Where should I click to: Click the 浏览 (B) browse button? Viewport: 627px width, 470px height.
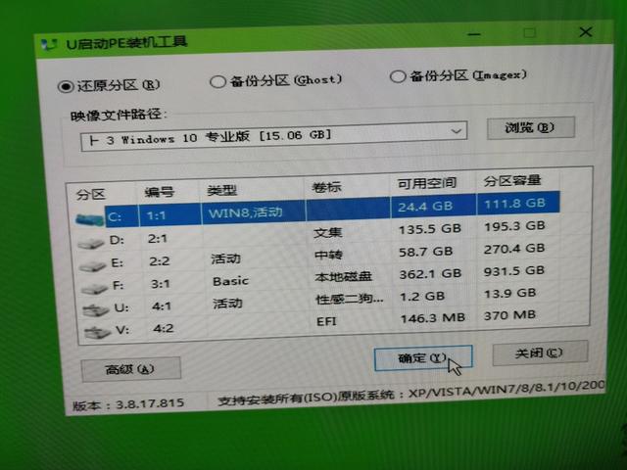(531, 128)
